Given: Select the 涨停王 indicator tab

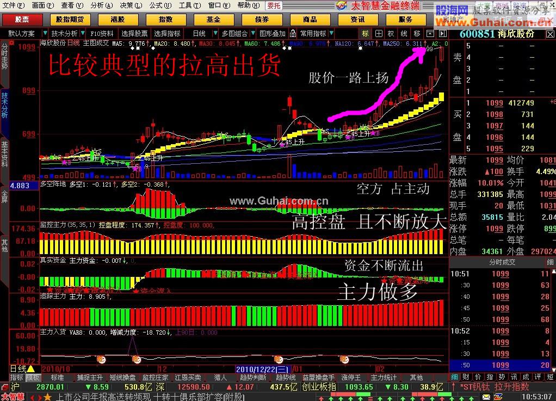Looking at the screenshot, I should click(x=351, y=378).
